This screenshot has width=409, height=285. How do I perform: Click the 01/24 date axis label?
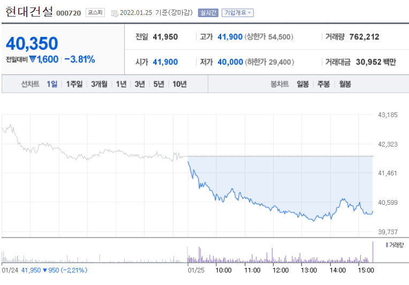[x=10, y=270]
